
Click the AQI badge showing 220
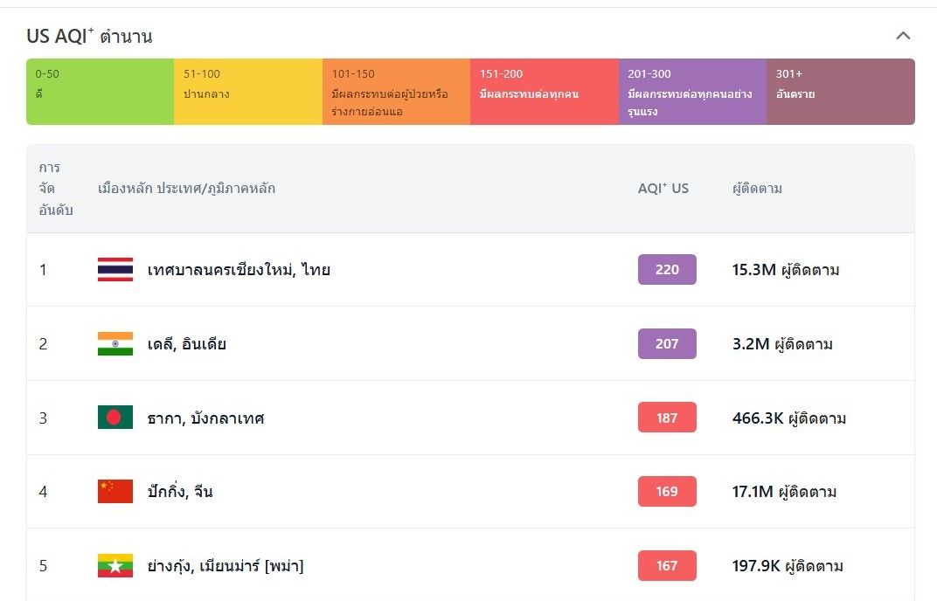(667, 270)
